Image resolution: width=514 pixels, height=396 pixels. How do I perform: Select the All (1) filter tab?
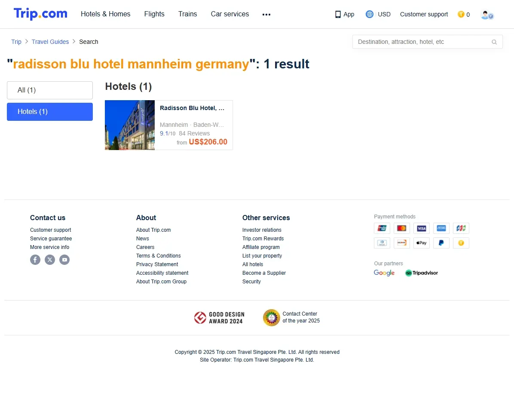point(50,90)
